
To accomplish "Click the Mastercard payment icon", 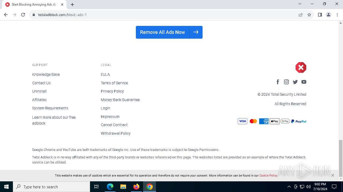I will pyautogui.click(x=253, y=121).
